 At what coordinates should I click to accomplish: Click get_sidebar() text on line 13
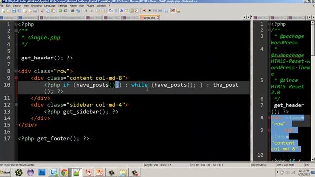pos(84,112)
